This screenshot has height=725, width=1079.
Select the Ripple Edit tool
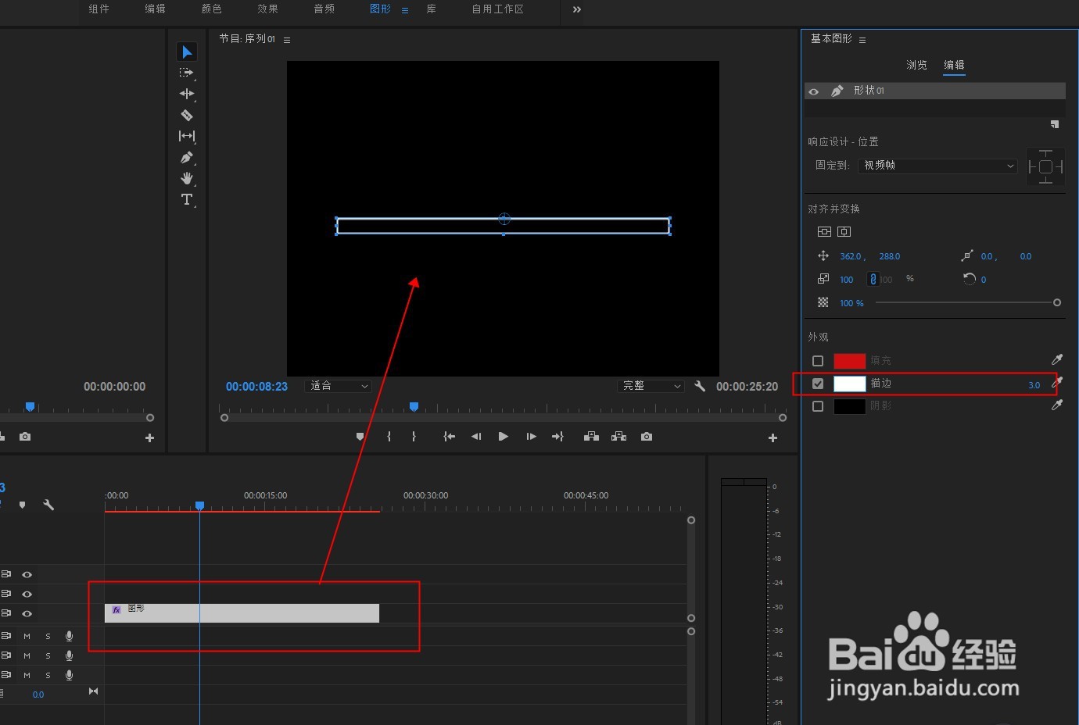pyautogui.click(x=186, y=94)
